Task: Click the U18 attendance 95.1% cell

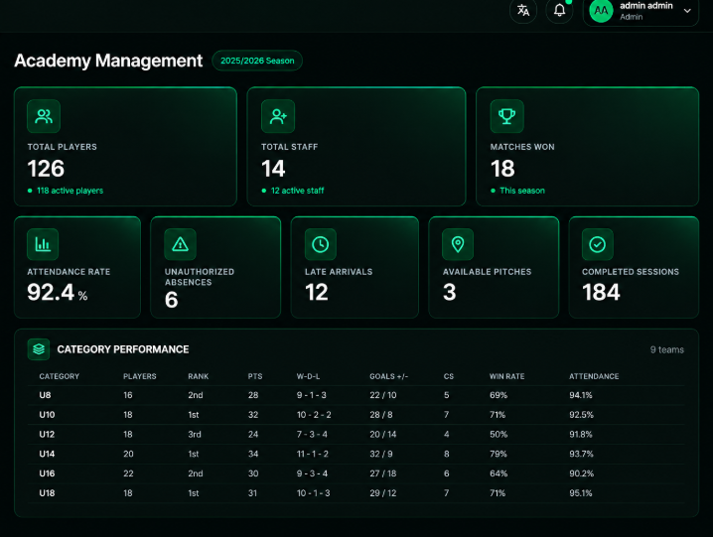Action: click(x=581, y=493)
